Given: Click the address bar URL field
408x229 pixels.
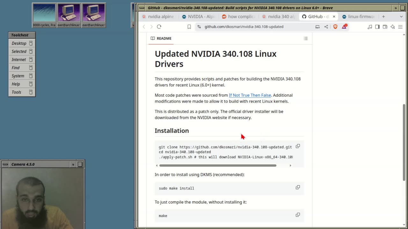Looking at the screenshot, I should click(244, 27).
